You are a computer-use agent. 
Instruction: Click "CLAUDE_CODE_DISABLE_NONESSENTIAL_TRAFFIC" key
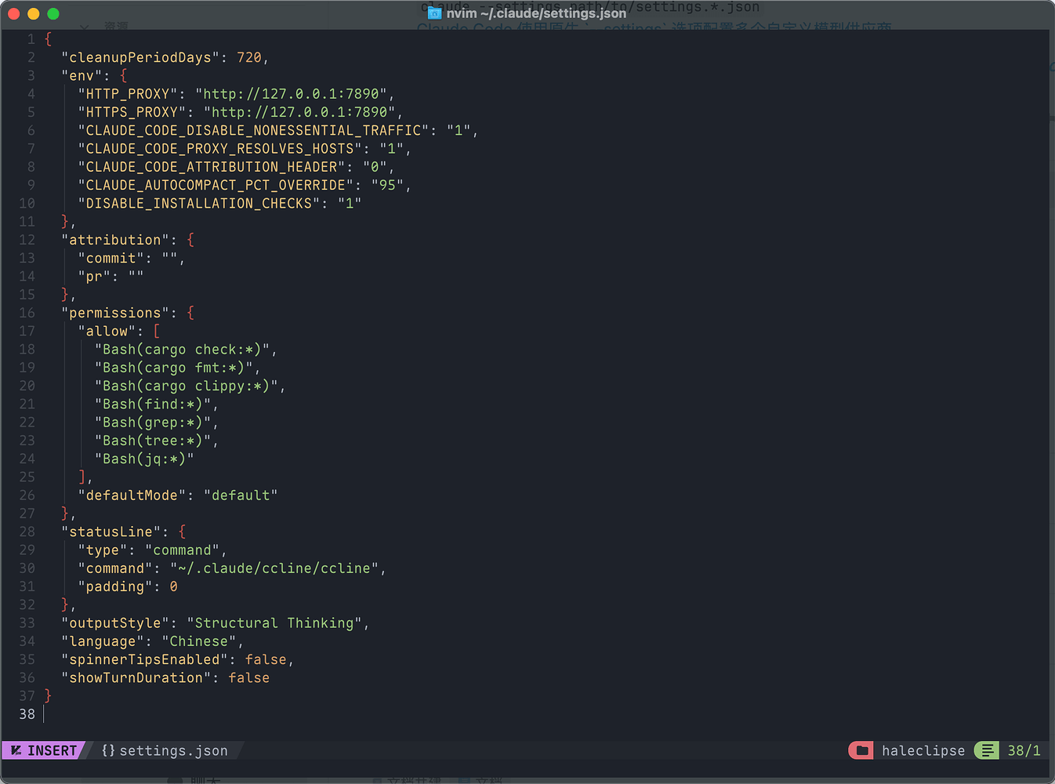[253, 130]
